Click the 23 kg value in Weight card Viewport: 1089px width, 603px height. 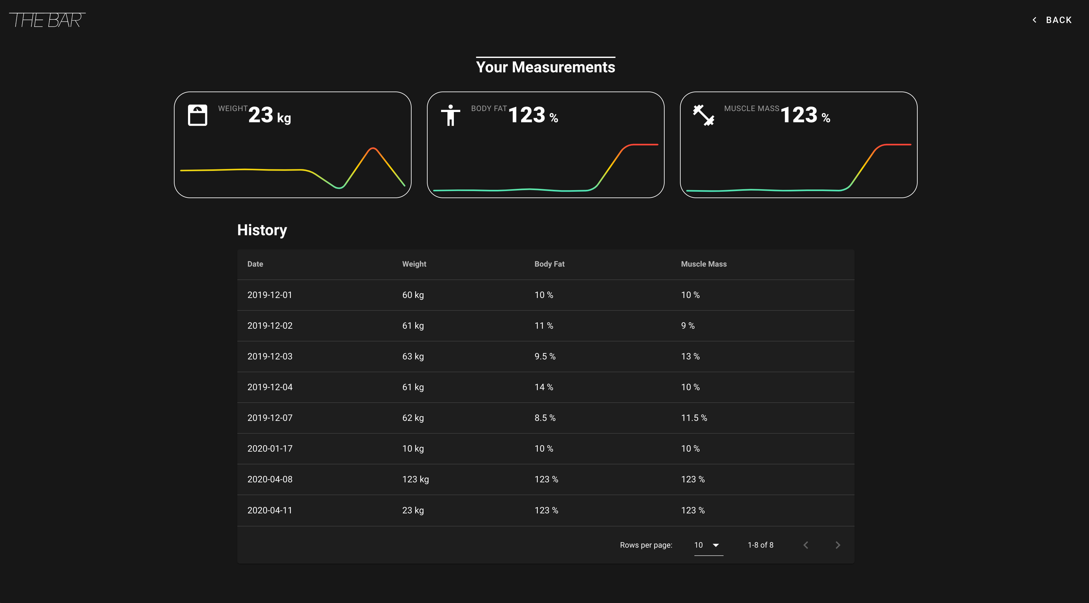pos(269,115)
